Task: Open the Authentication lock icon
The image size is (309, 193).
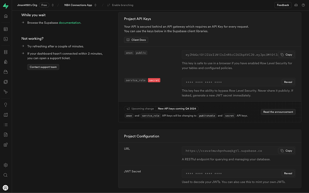Action: pyautogui.click(x=6, y=62)
